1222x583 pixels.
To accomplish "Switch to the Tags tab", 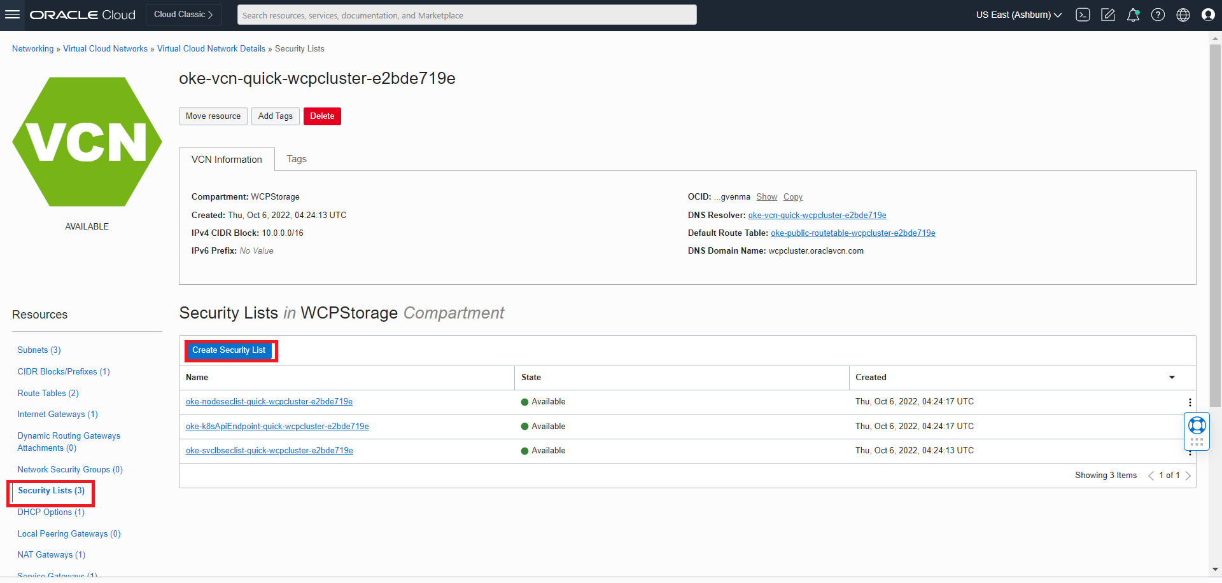I will pyautogui.click(x=297, y=159).
